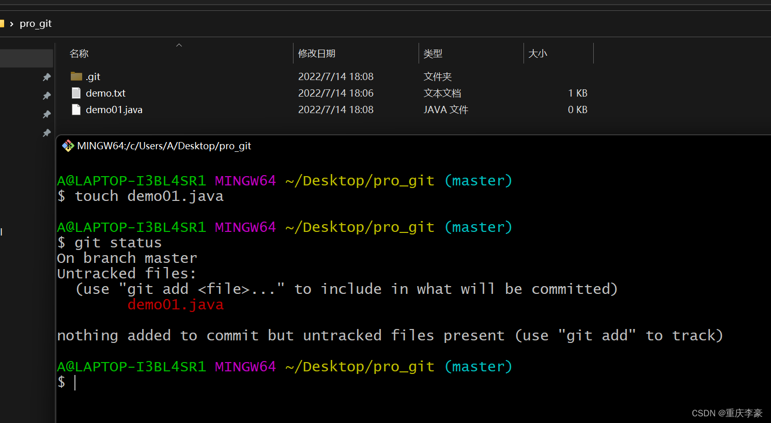This screenshot has width=771, height=423.
Task: Sort files by 大小 column header
Action: (537, 53)
